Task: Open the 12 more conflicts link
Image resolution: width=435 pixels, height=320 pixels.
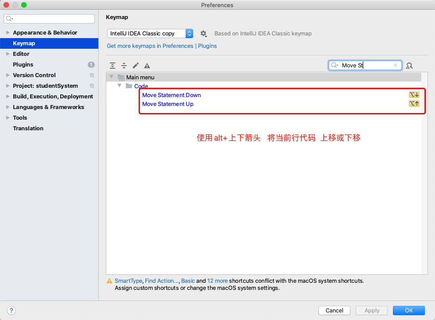Action: tap(217, 281)
